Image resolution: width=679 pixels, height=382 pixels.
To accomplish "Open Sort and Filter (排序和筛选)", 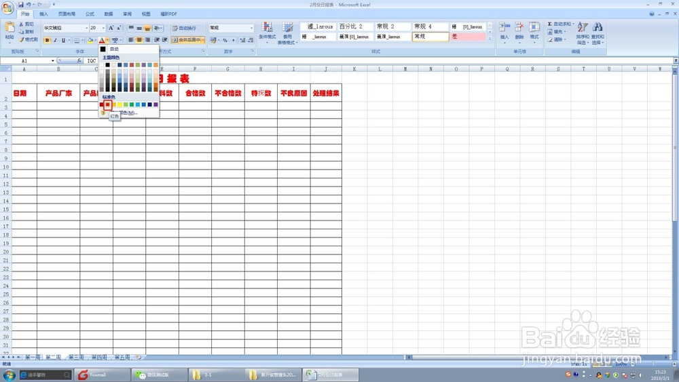I will [583, 33].
